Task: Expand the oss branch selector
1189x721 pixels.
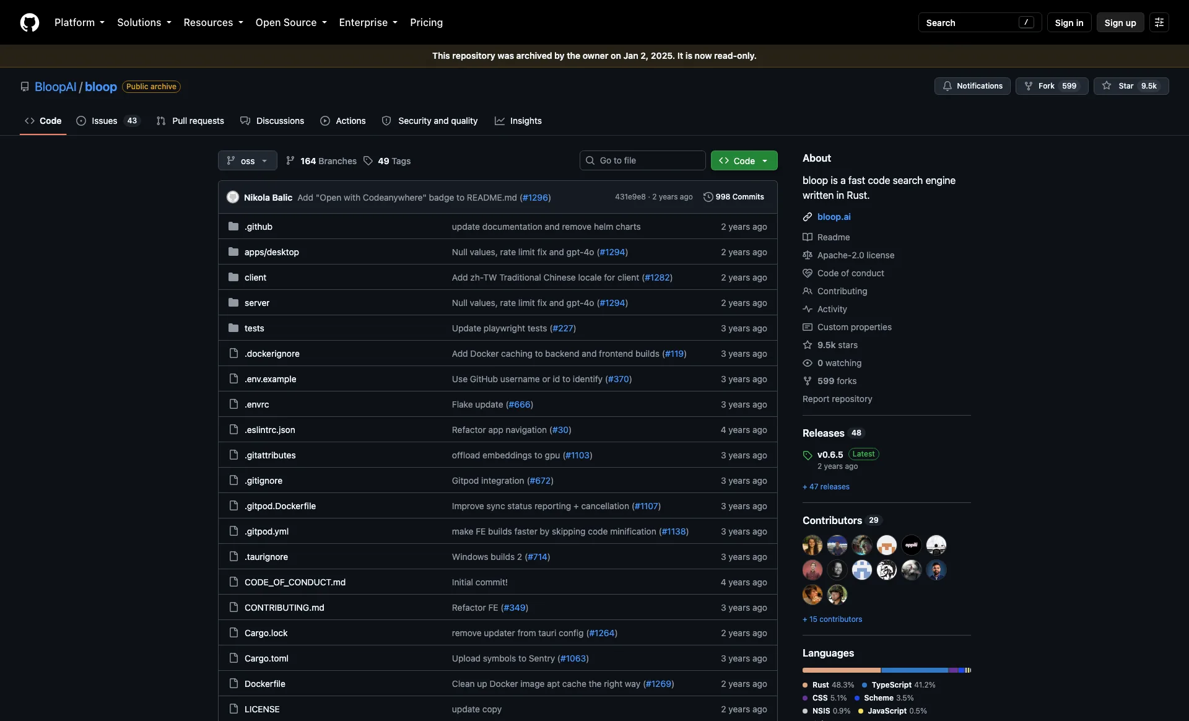Action: tap(247, 160)
